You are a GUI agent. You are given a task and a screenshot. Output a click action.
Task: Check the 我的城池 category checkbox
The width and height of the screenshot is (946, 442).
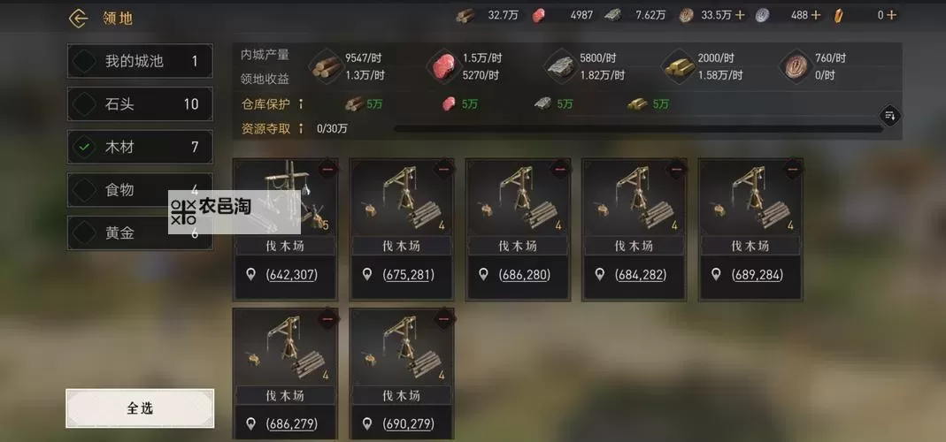tap(84, 61)
